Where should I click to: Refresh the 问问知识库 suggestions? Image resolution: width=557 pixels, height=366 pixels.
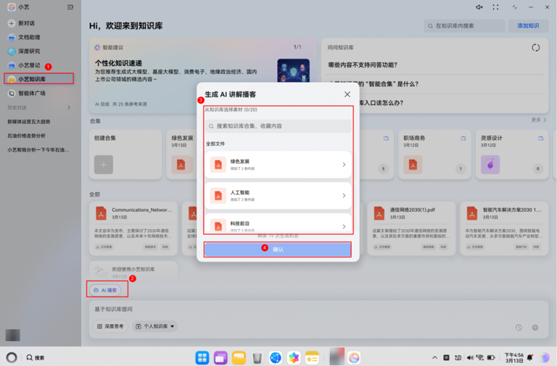[536, 48]
